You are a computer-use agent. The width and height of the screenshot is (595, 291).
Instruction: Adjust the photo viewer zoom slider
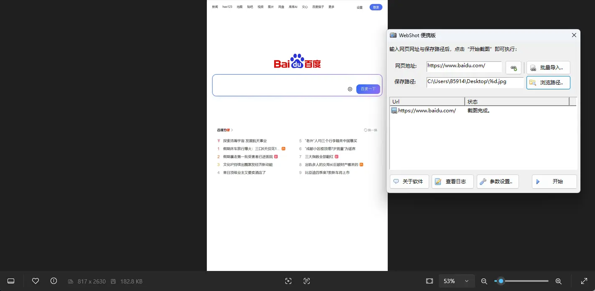(521, 281)
